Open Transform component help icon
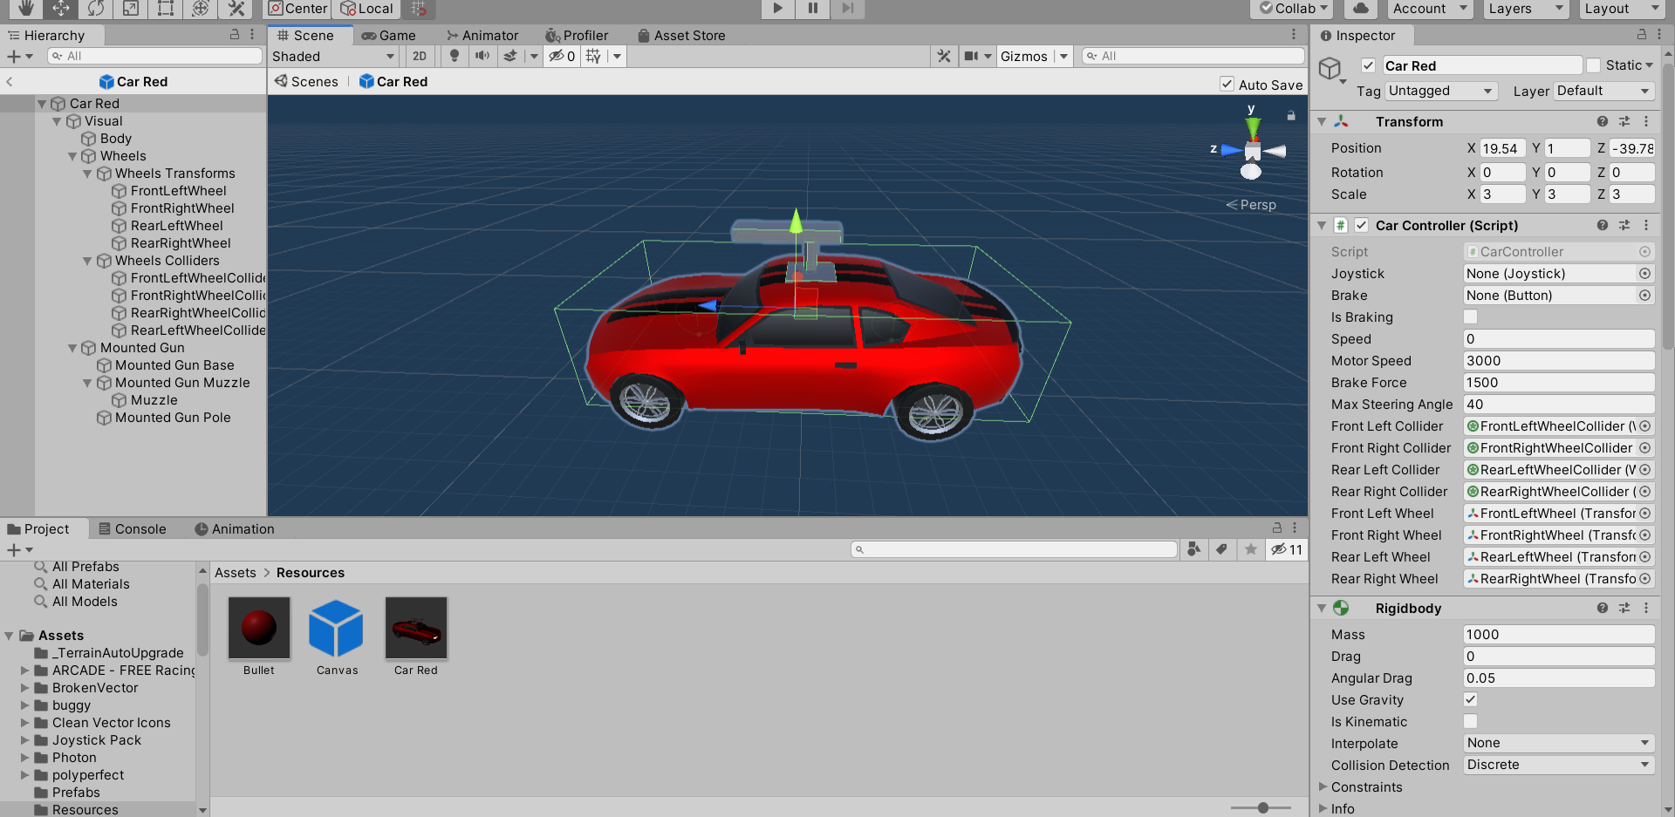Viewport: 1675px width, 817px height. 1602,122
